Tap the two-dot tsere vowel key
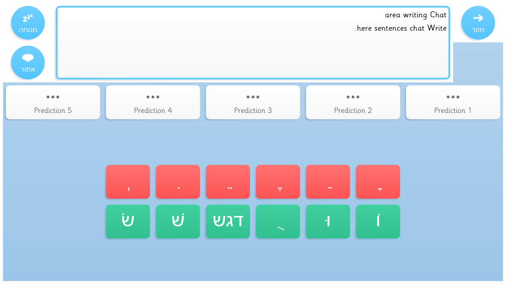Viewport: 506px width, 284px height. point(228,182)
